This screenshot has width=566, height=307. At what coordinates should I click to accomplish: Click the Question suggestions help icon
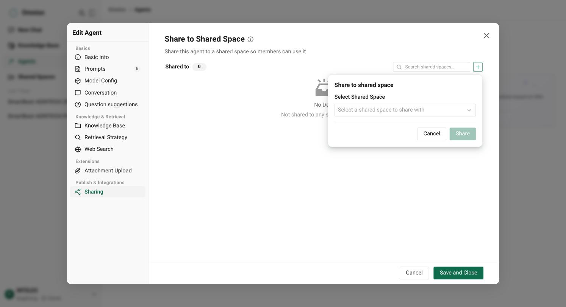coord(78,104)
